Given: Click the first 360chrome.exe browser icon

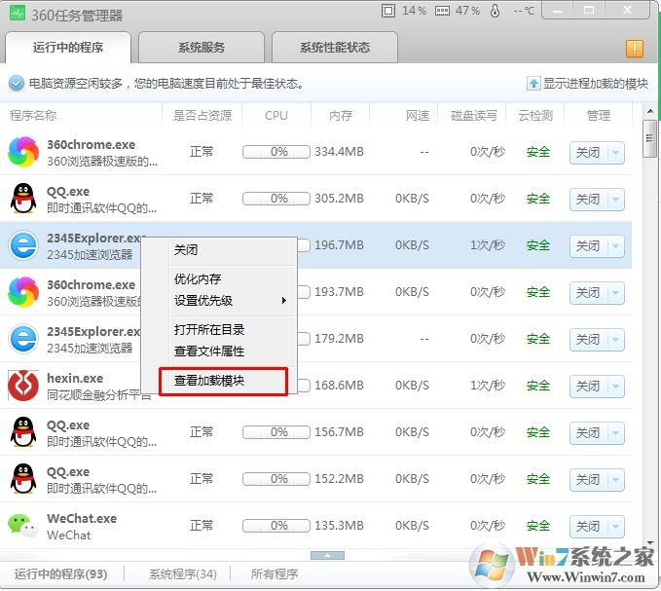Looking at the screenshot, I should click(x=23, y=152).
